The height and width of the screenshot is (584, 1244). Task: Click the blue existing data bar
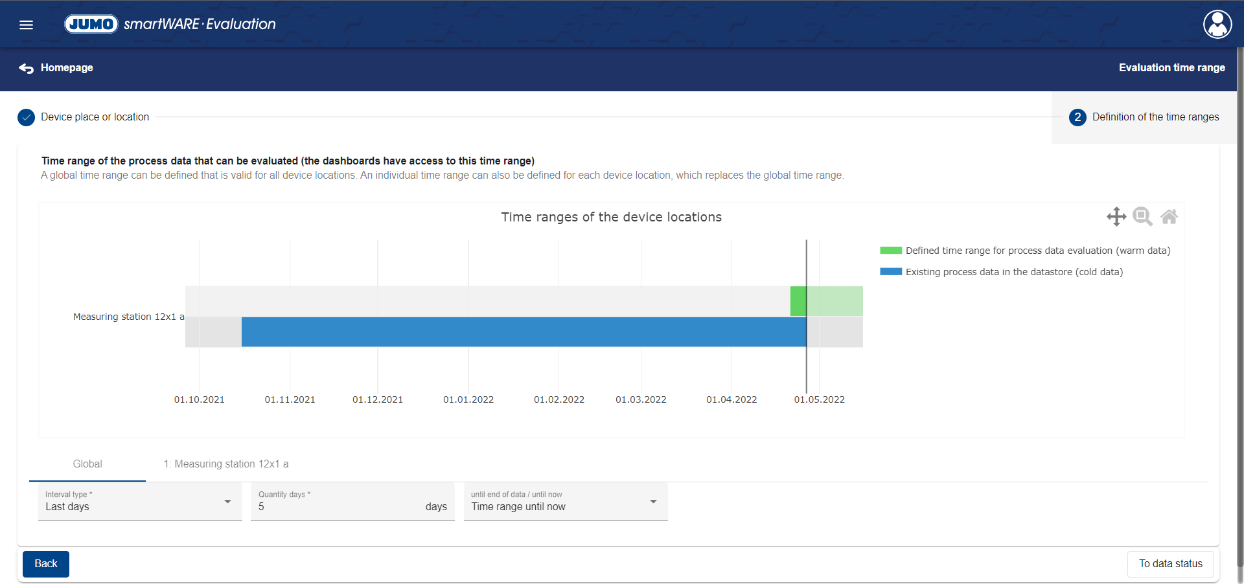pos(524,331)
